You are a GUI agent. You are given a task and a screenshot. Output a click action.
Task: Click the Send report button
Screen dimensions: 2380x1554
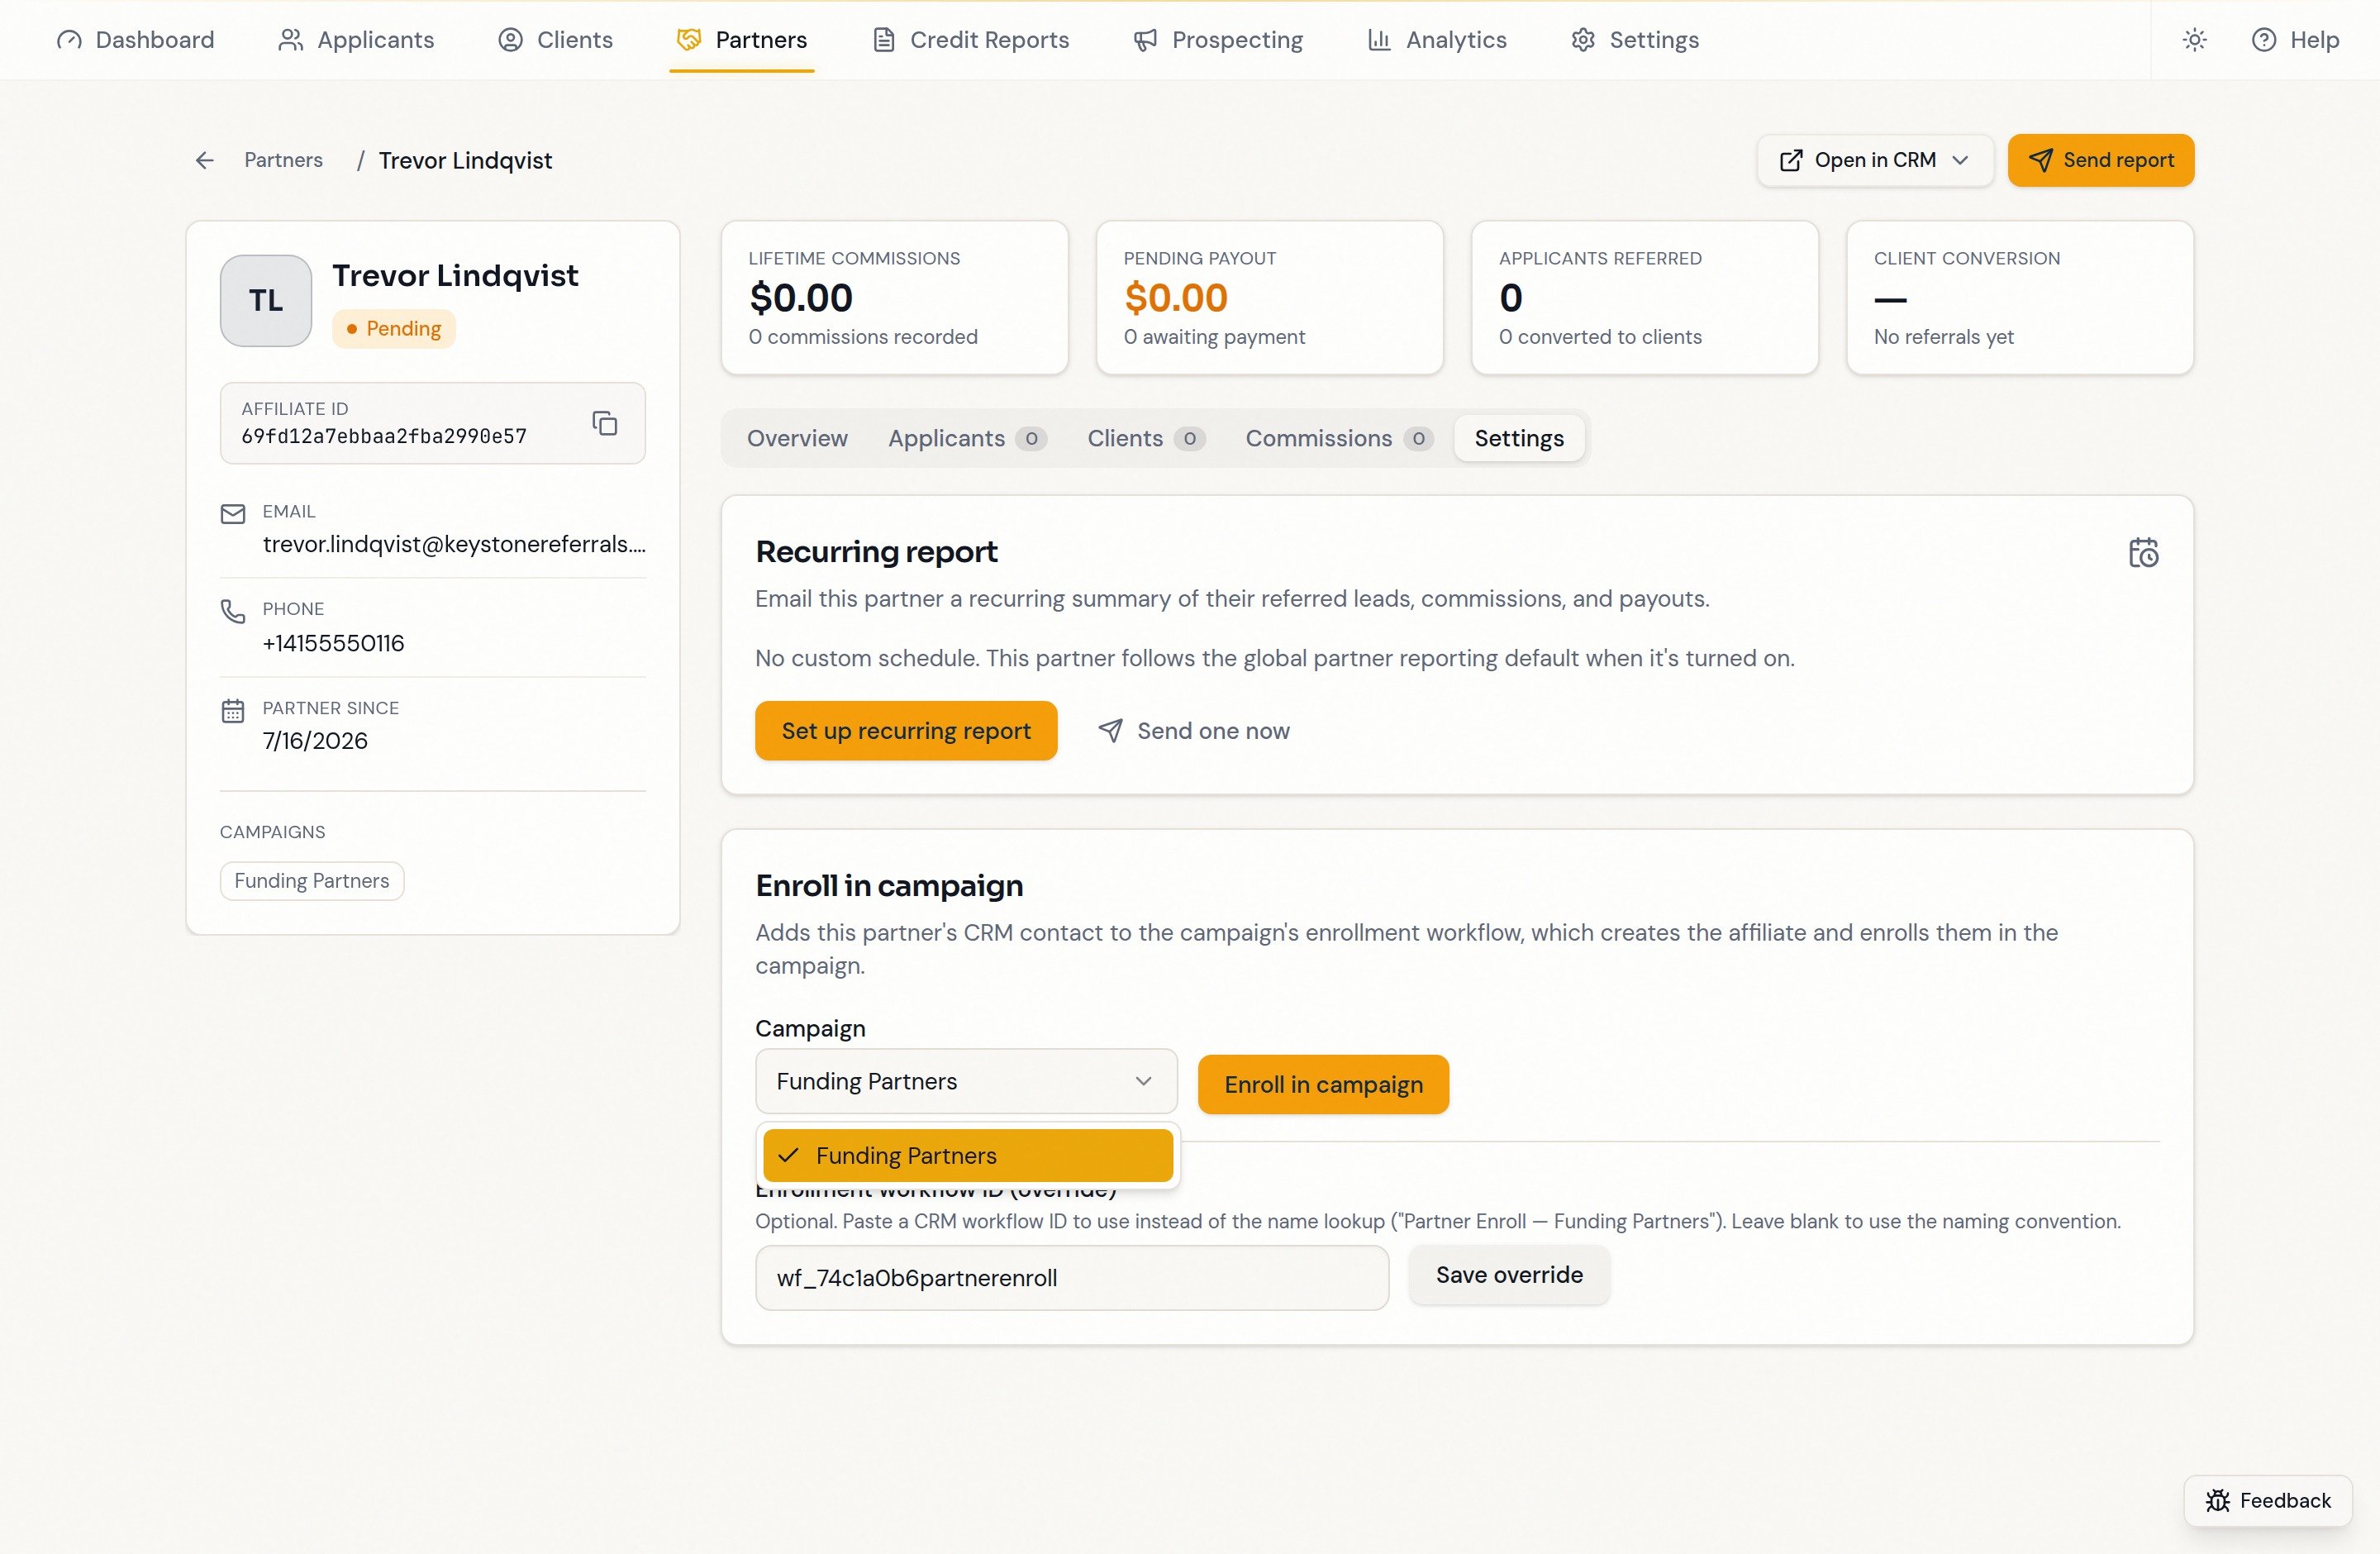[x=2100, y=160]
